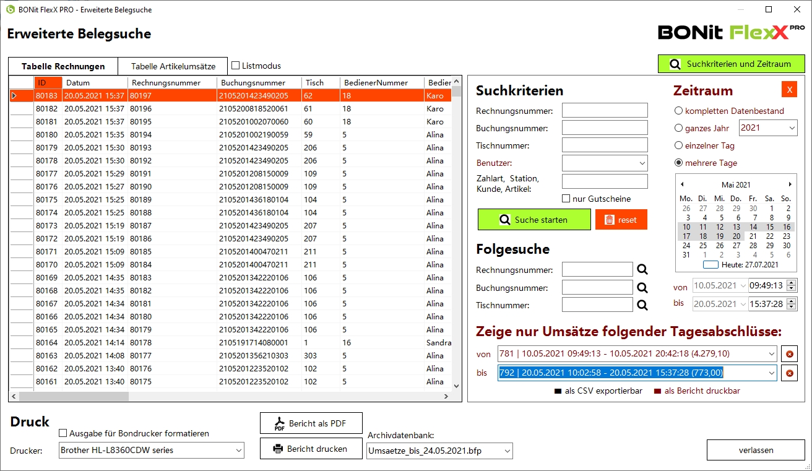
Task: Click the Heute 27.07.2021 marker in calendar
Action: coord(741,264)
